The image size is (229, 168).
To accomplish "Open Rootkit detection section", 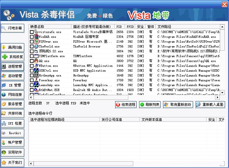I will 13,133.
